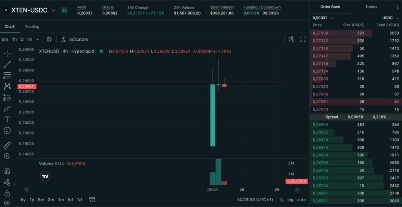Activate the zoom in tool
This screenshot has height=207, width=402.
tap(7, 156)
